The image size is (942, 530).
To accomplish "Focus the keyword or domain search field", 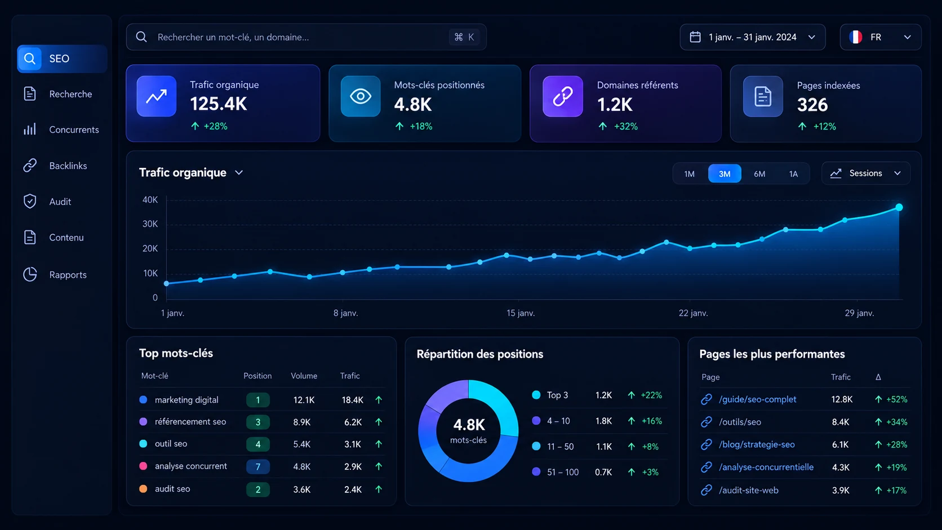I will tap(306, 37).
